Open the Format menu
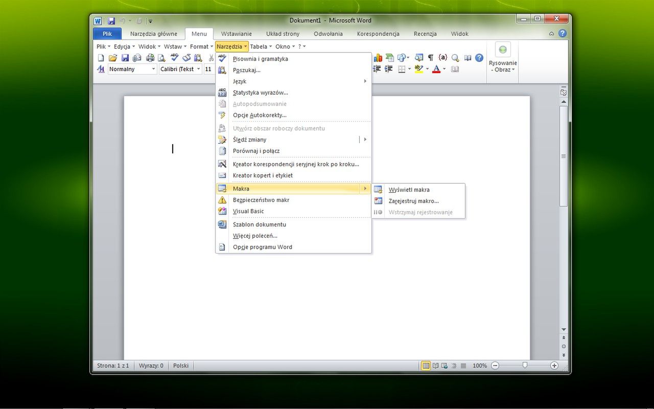Viewport: 654px width, 409px height. coord(201,47)
